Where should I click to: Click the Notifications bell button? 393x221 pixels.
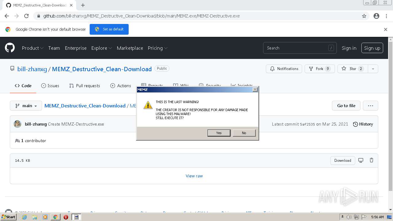pos(284,69)
